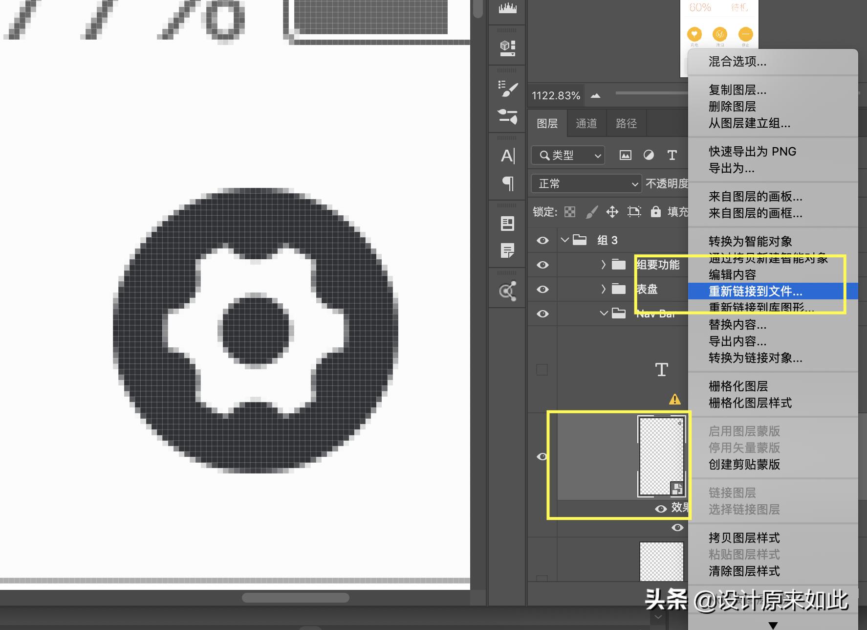Collapse the Nav Bar group

(604, 313)
